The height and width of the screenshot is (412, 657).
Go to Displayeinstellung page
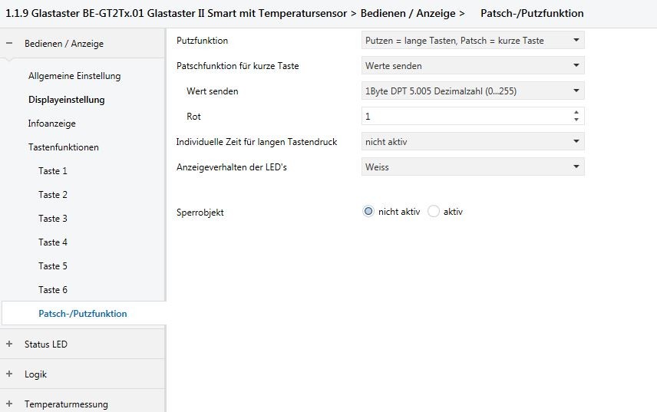click(x=67, y=100)
